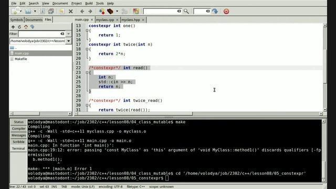Image resolution: width=336 pixels, height=189 pixels.
Task: Open the Project menu
Action: coord(77,4)
